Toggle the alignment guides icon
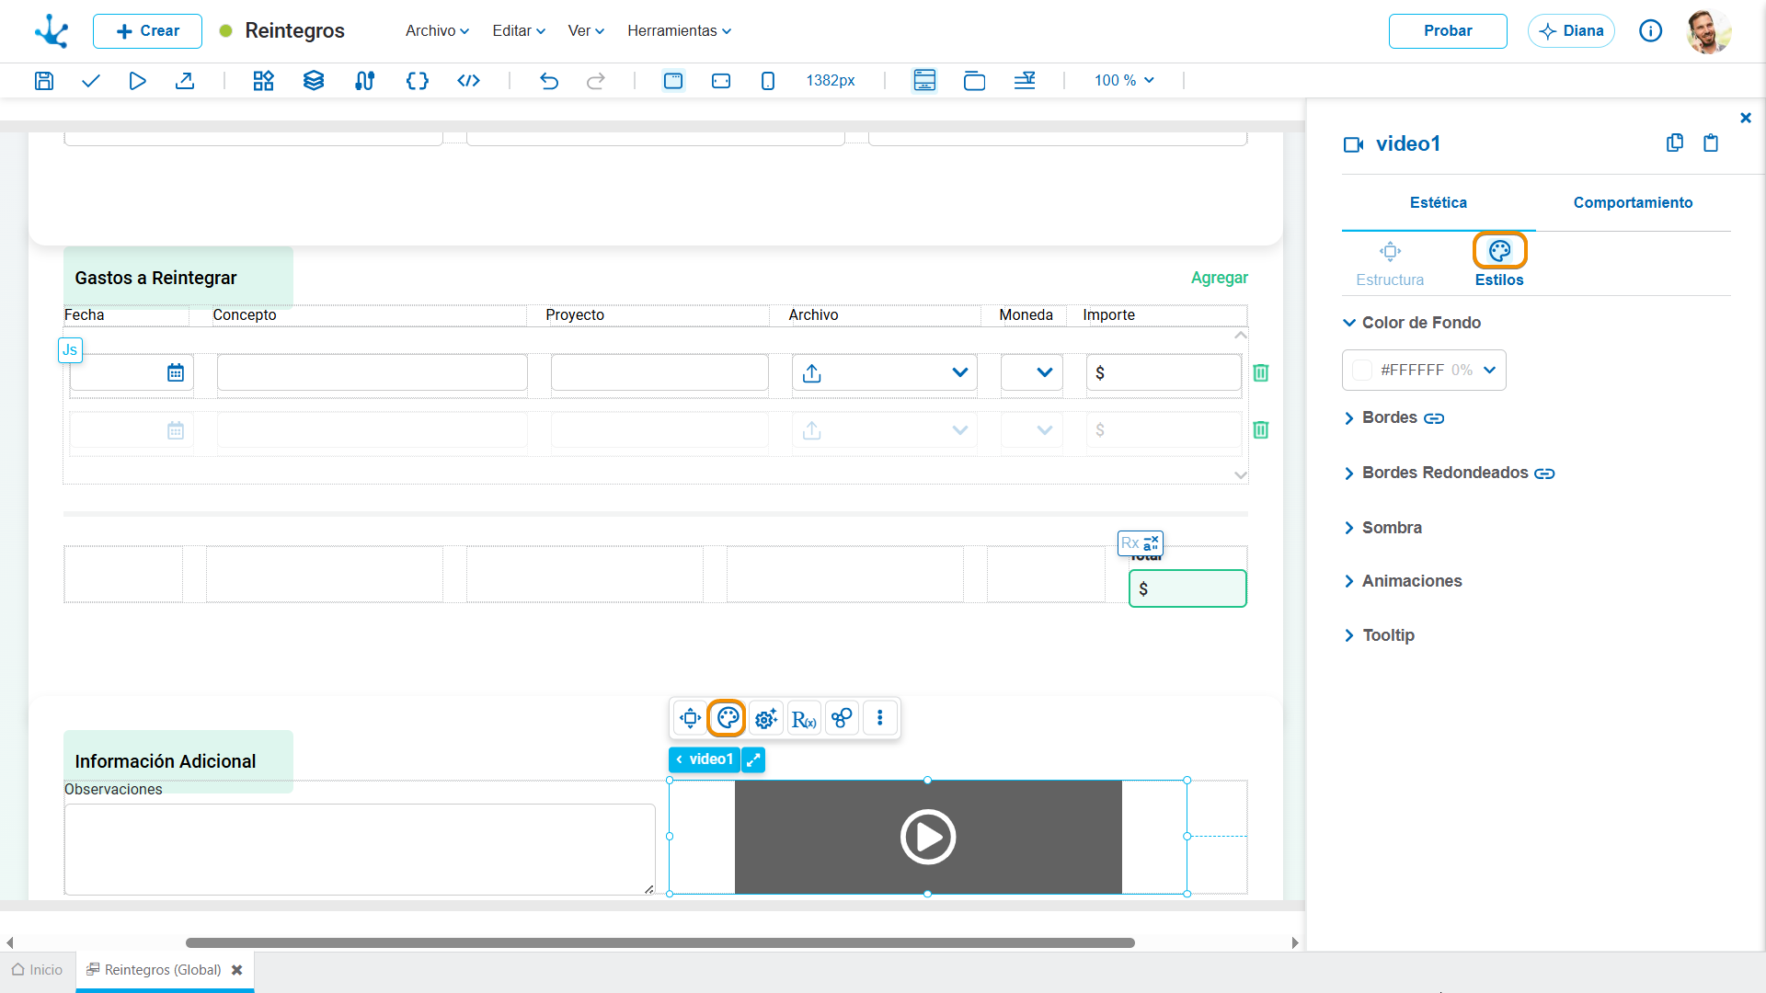This screenshot has height=993, width=1766. [1025, 81]
